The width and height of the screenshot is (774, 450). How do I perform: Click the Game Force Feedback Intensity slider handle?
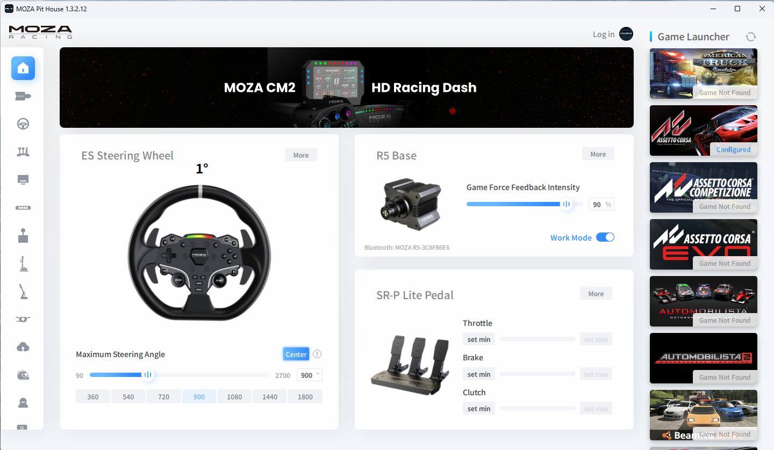point(566,204)
